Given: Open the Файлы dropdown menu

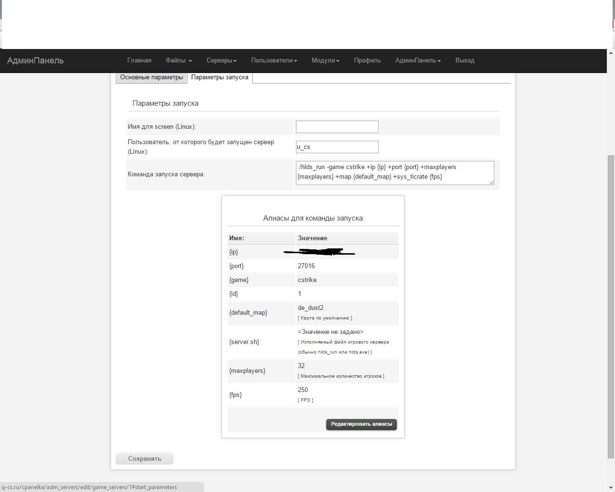Looking at the screenshot, I should pyautogui.click(x=178, y=61).
